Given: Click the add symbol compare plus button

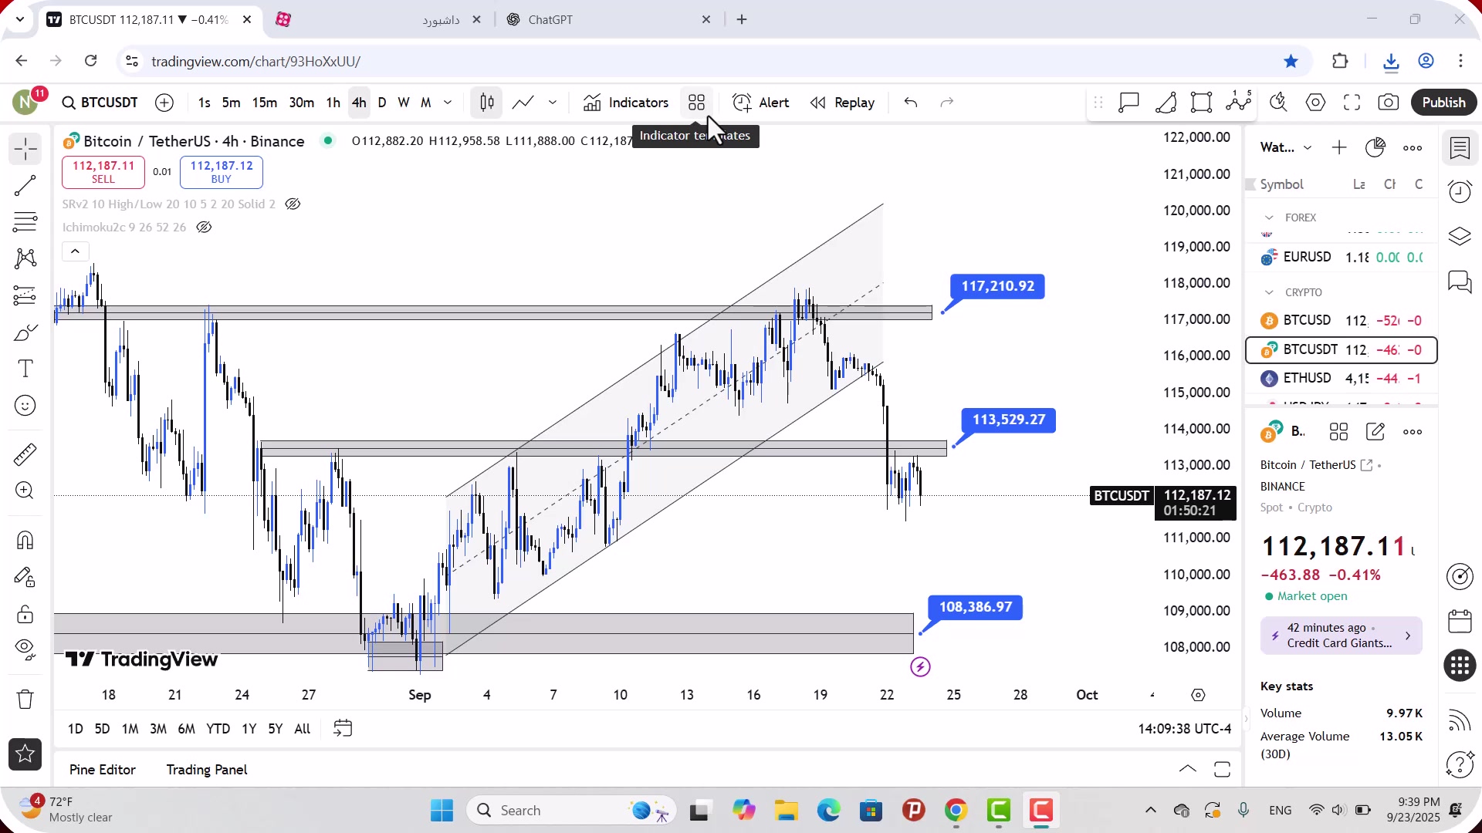Looking at the screenshot, I should 164,103.
